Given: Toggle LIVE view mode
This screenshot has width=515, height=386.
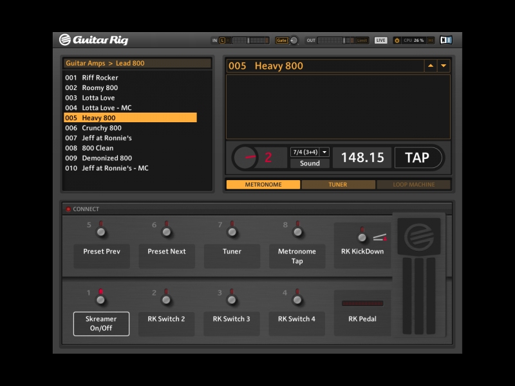Looking at the screenshot, I should (381, 40).
